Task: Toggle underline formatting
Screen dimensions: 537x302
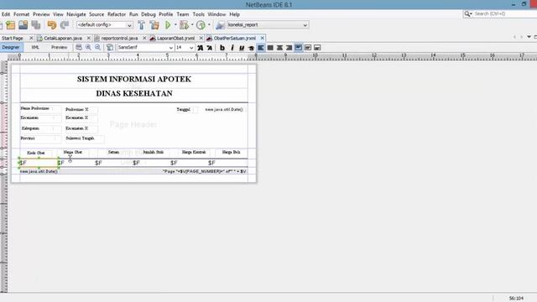Action: click(x=242, y=48)
